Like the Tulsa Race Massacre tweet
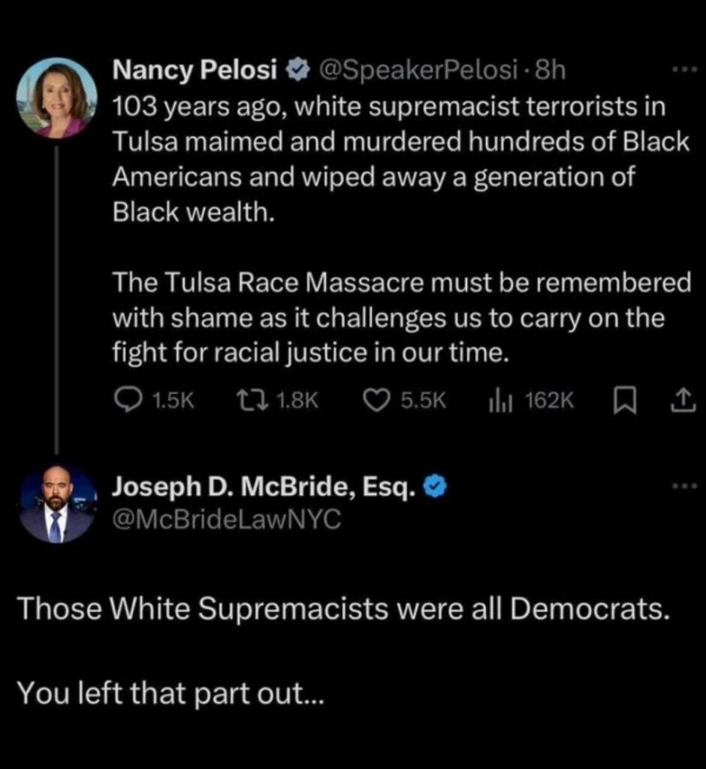Image resolution: width=706 pixels, height=769 pixels. coord(375,402)
